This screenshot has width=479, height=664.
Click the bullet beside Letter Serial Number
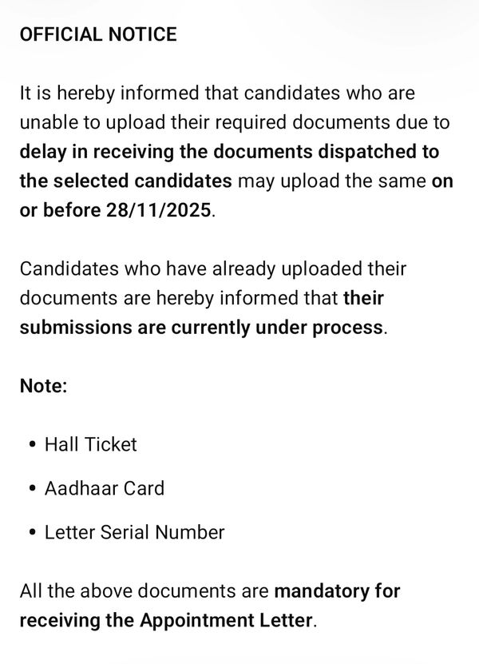[x=31, y=532]
